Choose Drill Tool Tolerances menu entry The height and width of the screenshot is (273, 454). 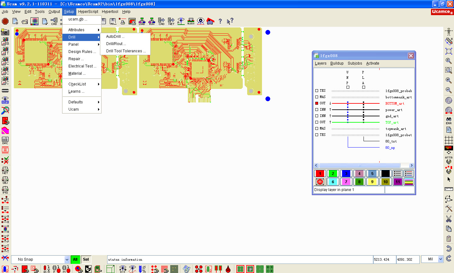125,51
